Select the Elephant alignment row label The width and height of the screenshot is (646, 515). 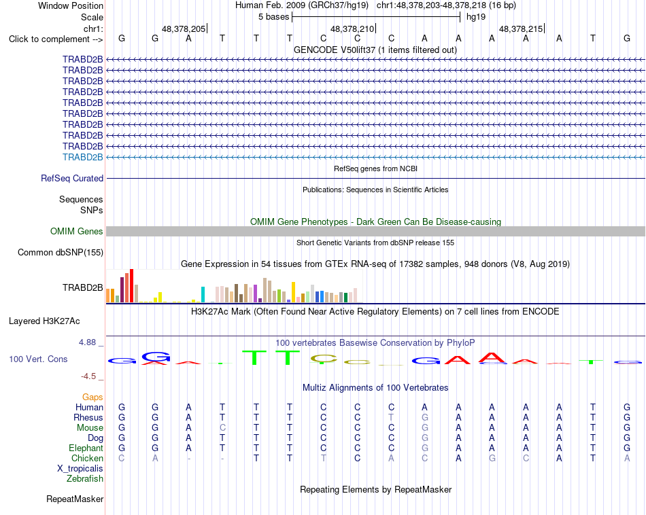pos(86,448)
